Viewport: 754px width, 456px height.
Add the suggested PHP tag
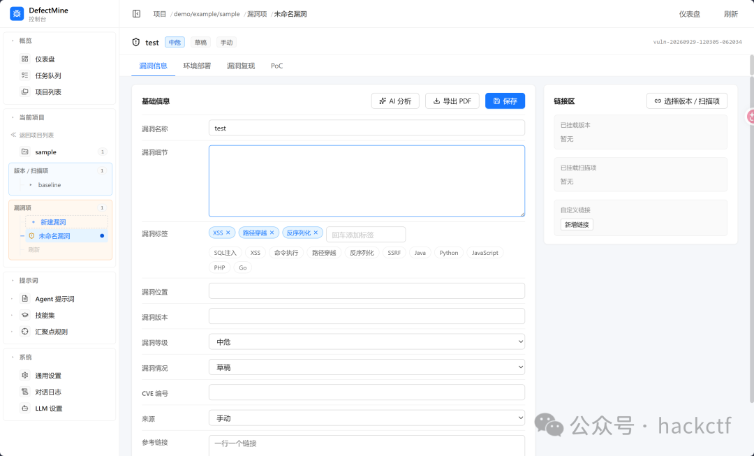(x=219, y=268)
